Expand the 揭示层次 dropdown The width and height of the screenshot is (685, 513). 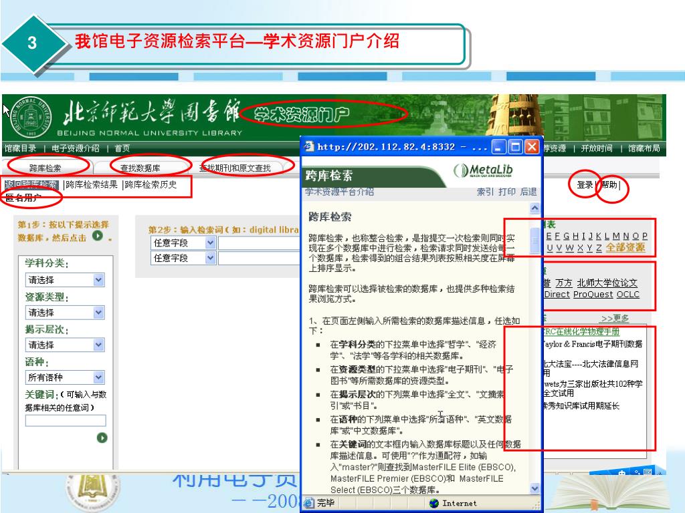pyautogui.click(x=65, y=345)
